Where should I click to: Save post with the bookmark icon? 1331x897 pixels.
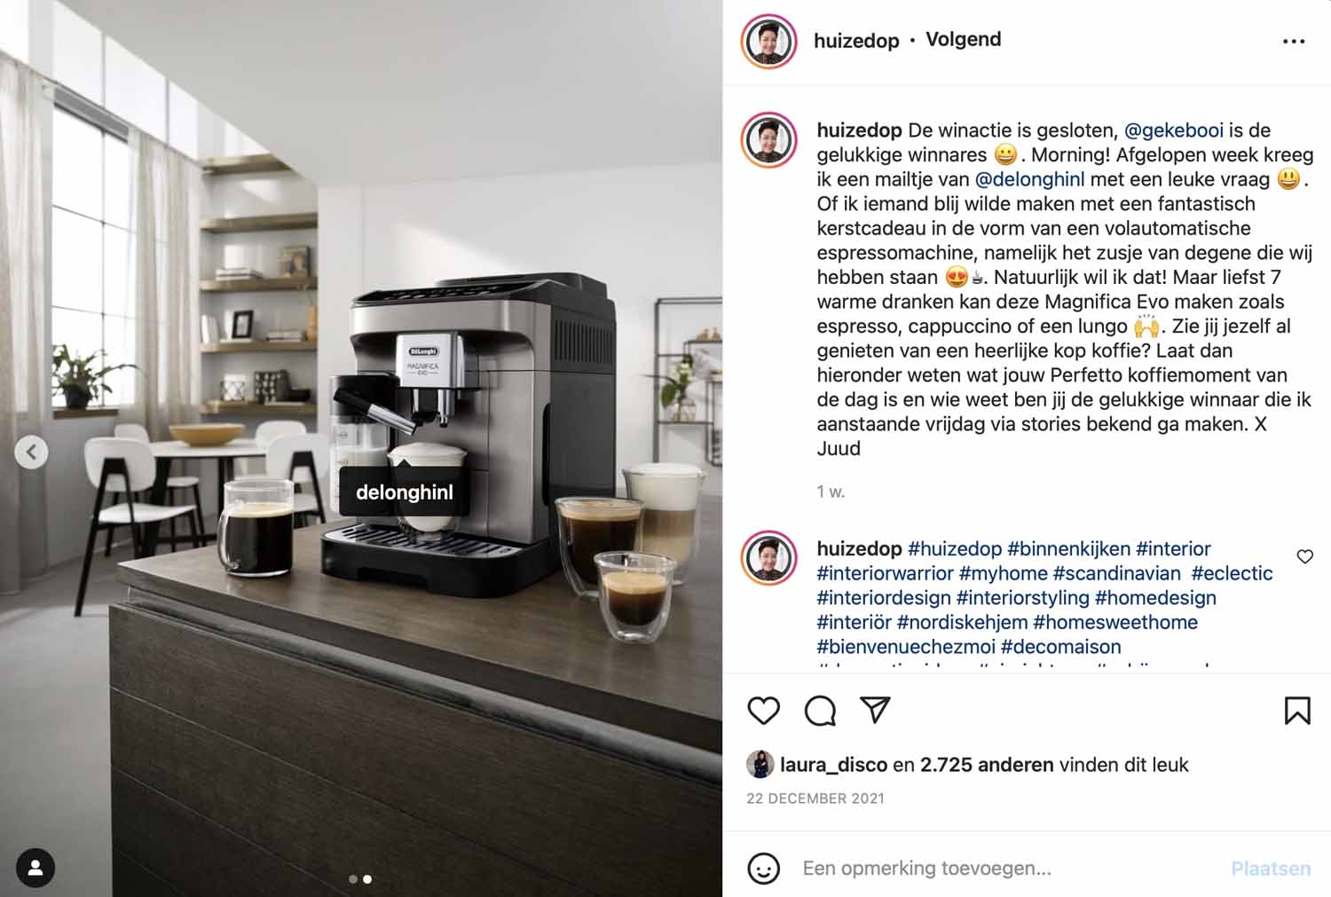click(x=1297, y=710)
